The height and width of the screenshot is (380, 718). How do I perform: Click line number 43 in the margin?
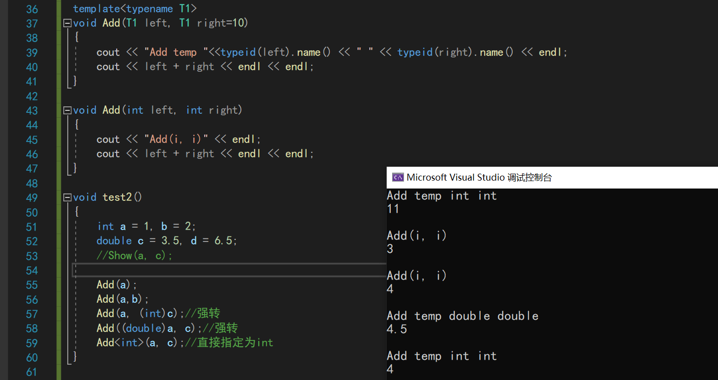(32, 110)
